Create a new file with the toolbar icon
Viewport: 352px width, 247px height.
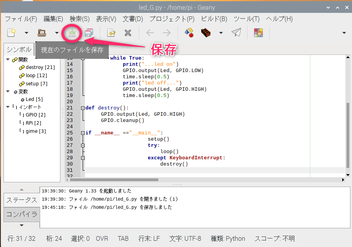point(11,33)
